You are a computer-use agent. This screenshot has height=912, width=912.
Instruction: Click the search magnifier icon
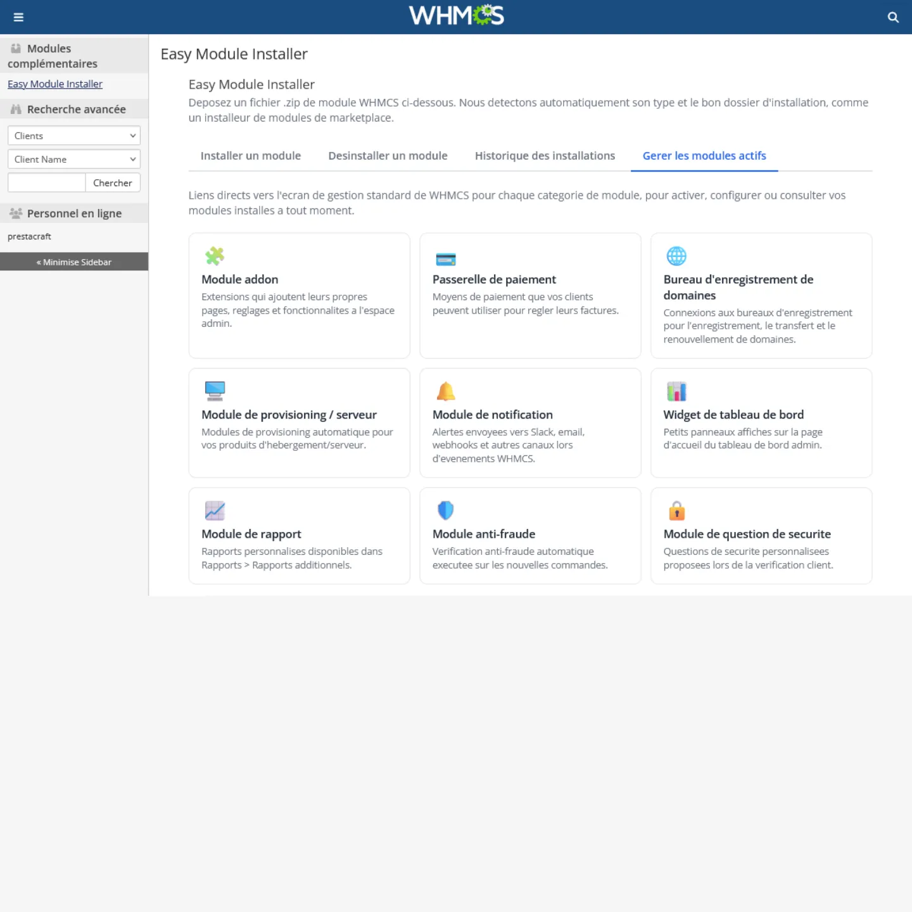pos(893,17)
